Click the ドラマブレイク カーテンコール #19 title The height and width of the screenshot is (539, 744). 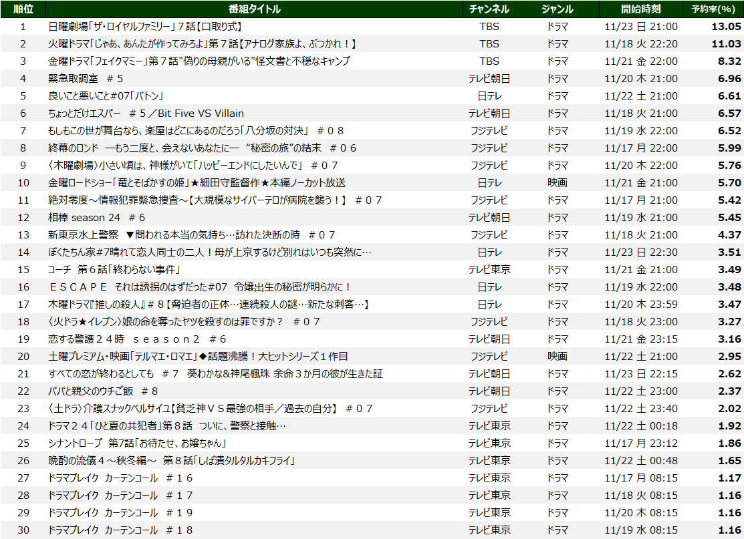(x=120, y=513)
